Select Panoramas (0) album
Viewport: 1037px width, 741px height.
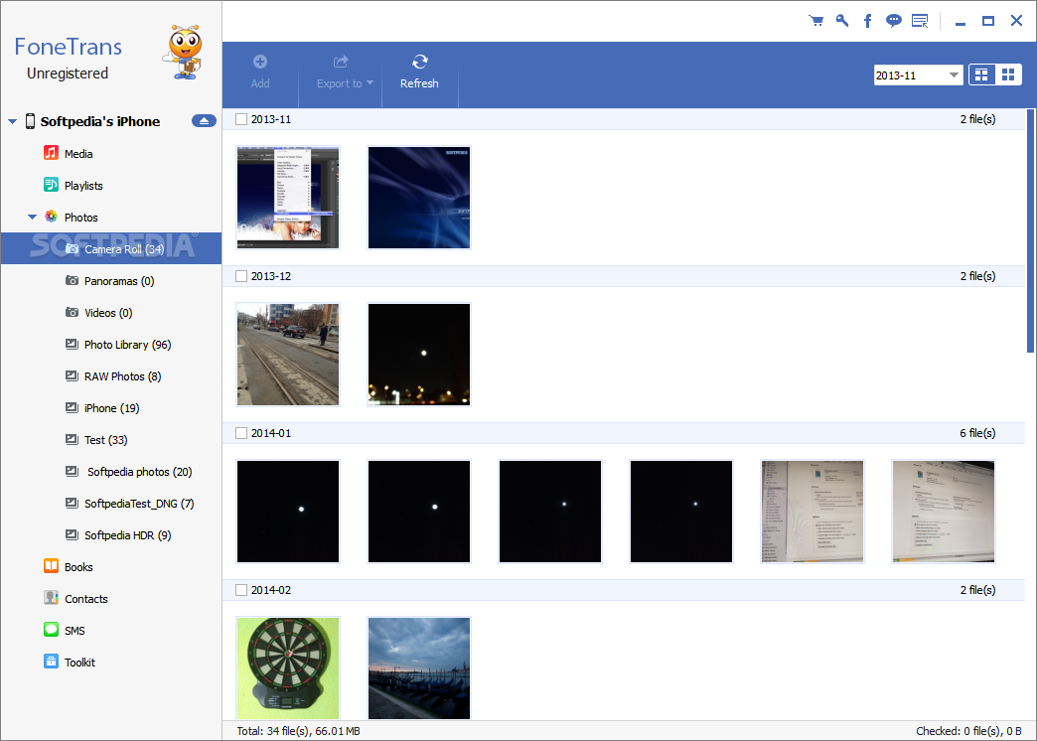click(111, 280)
